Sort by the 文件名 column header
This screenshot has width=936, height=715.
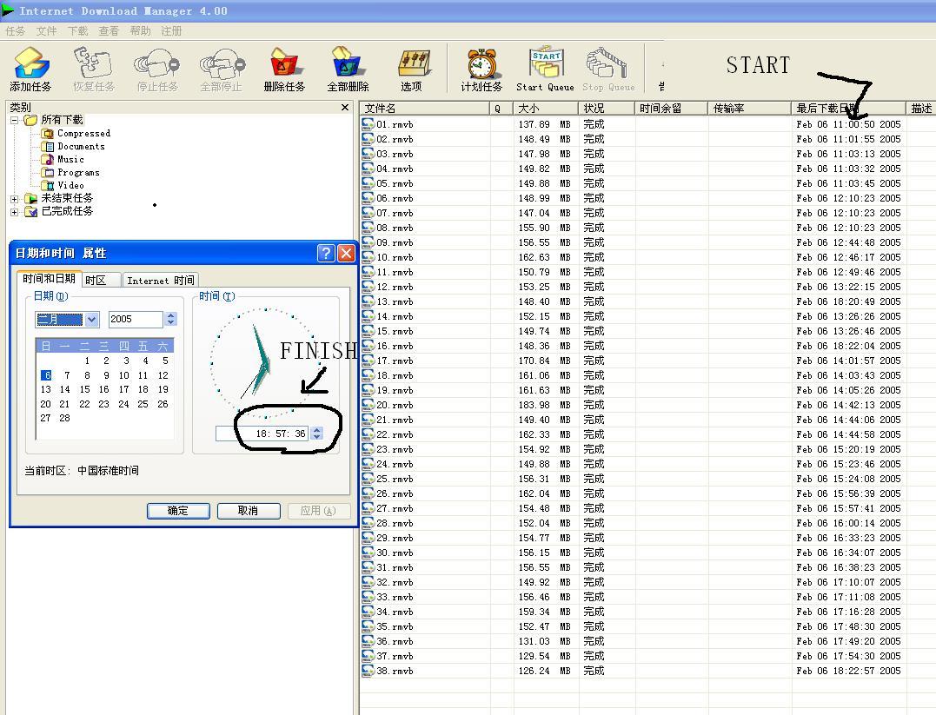[x=424, y=108]
